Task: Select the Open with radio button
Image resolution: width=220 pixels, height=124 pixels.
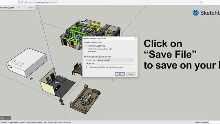Action: click(87, 60)
